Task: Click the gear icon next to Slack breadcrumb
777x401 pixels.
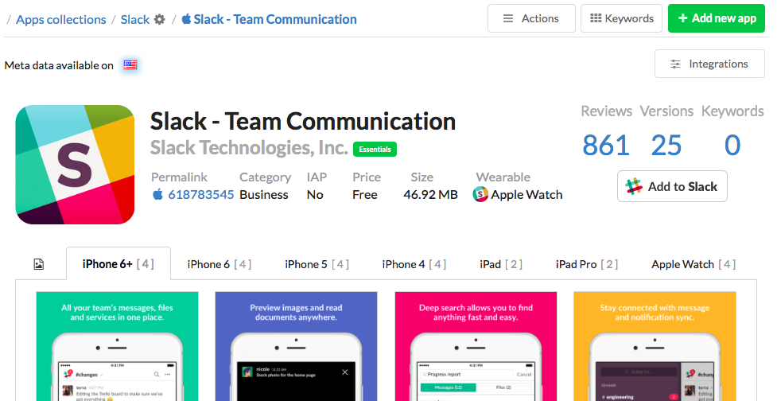Action: pyautogui.click(x=160, y=19)
